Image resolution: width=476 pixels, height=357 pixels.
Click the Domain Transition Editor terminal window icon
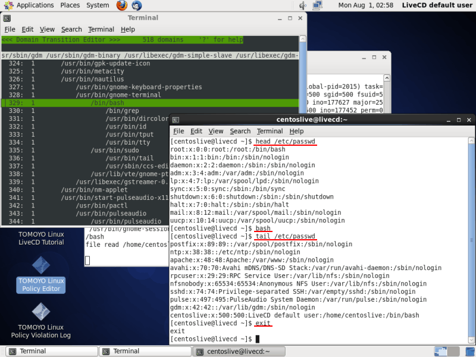(x=7, y=18)
